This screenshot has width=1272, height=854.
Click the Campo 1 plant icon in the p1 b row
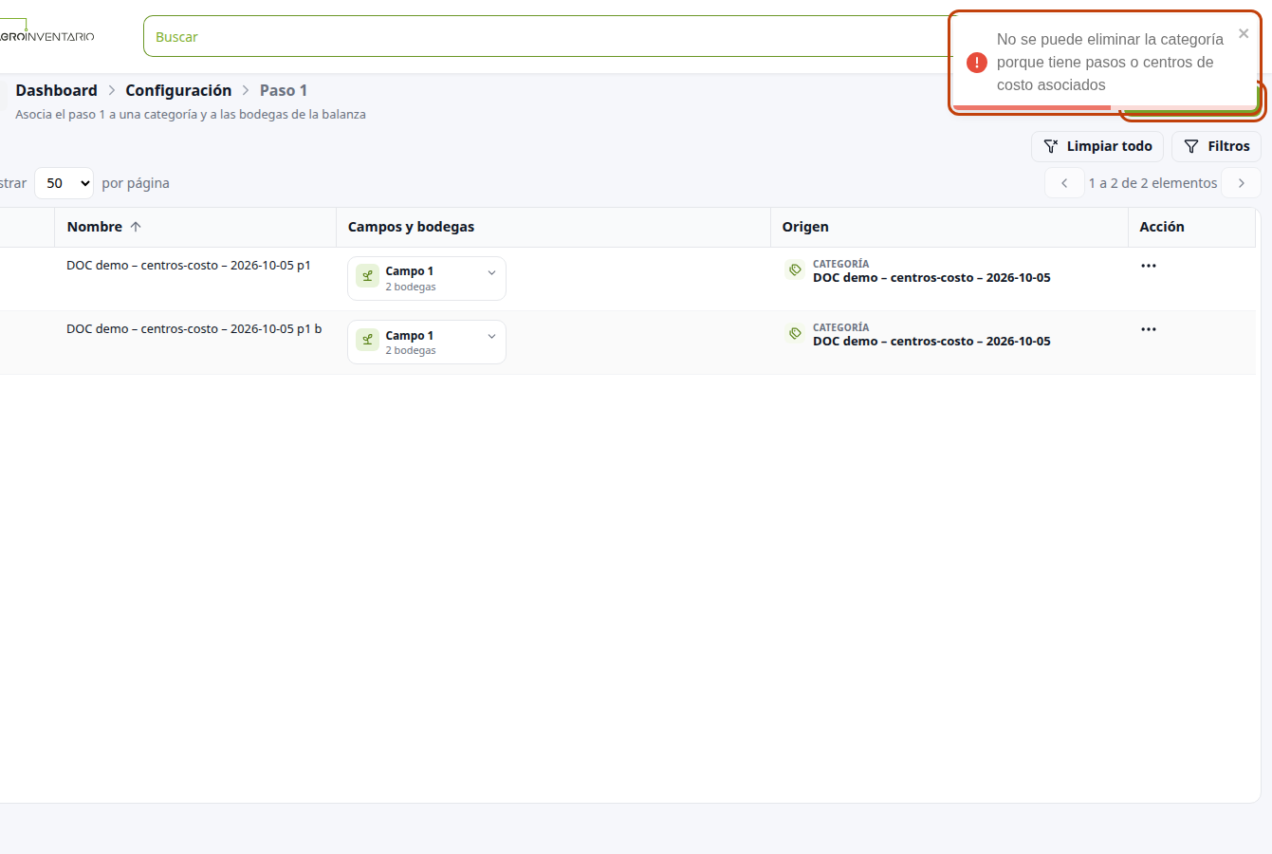coord(367,340)
